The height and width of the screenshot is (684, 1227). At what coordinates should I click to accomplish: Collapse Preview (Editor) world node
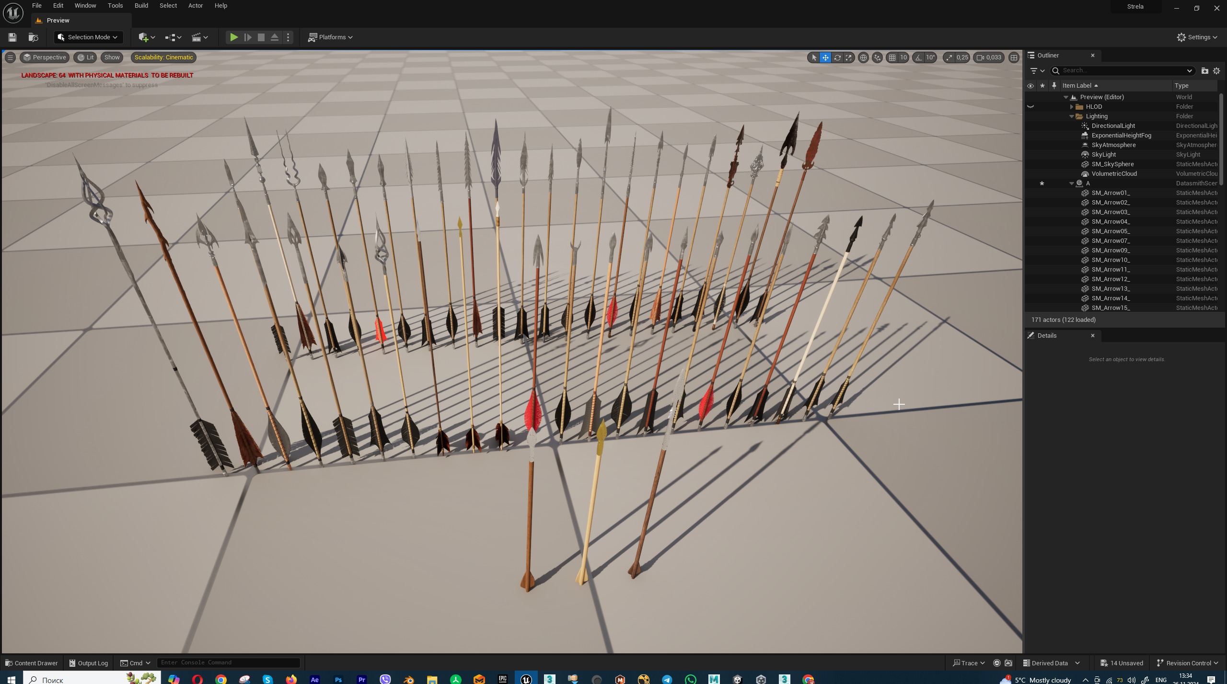click(1066, 97)
